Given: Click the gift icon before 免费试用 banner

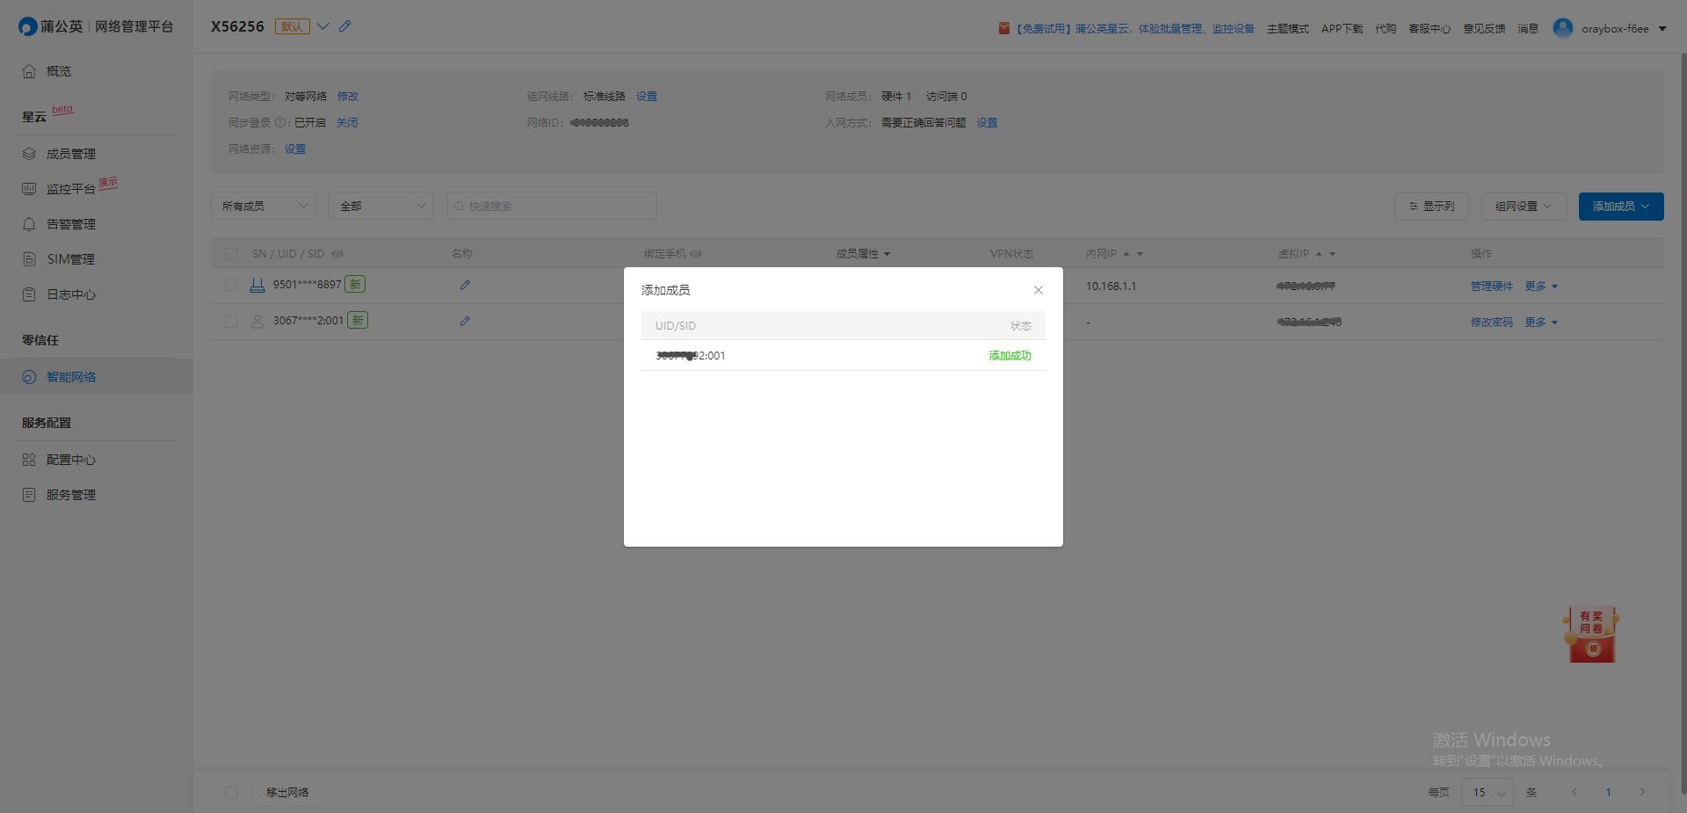Looking at the screenshot, I should coord(1003,28).
